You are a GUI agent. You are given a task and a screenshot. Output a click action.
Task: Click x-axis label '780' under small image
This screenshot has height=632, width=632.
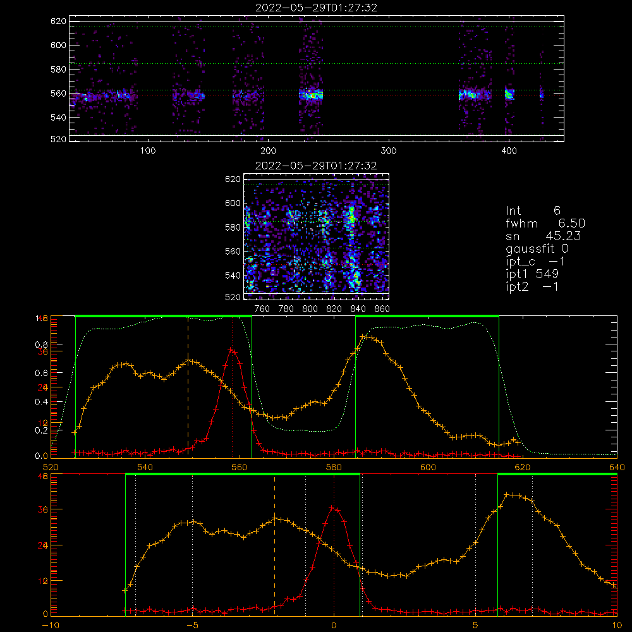click(x=286, y=309)
